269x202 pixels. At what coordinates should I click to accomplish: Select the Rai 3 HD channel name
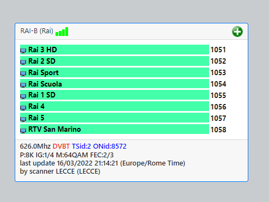point(42,50)
